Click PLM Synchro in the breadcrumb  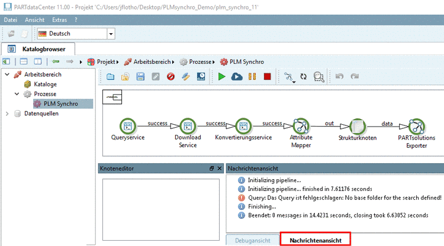coord(247,61)
